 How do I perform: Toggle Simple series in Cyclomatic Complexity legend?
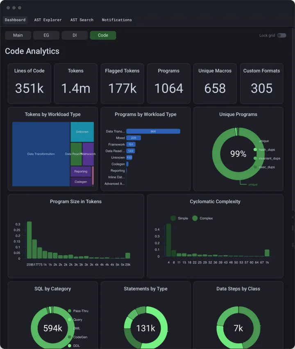click(x=179, y=218)
